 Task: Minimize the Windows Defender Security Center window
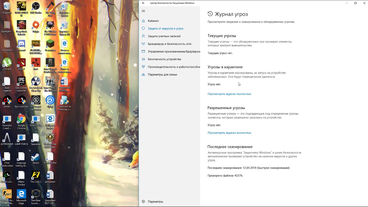(347, 3)
